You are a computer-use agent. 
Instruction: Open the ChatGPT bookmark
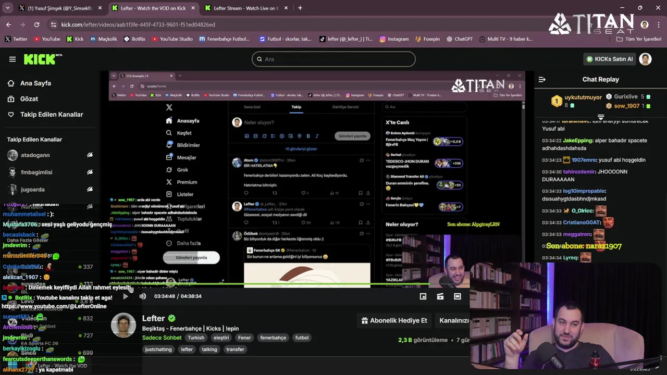pyautogui.click(x=459, y=39)
